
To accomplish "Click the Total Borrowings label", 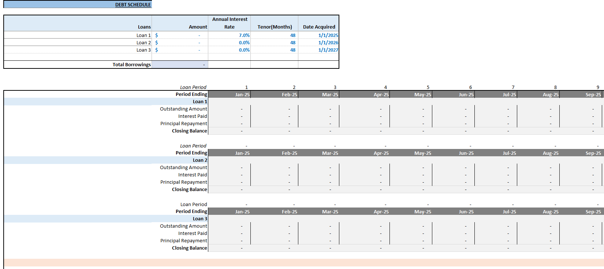I will (131, 64).
